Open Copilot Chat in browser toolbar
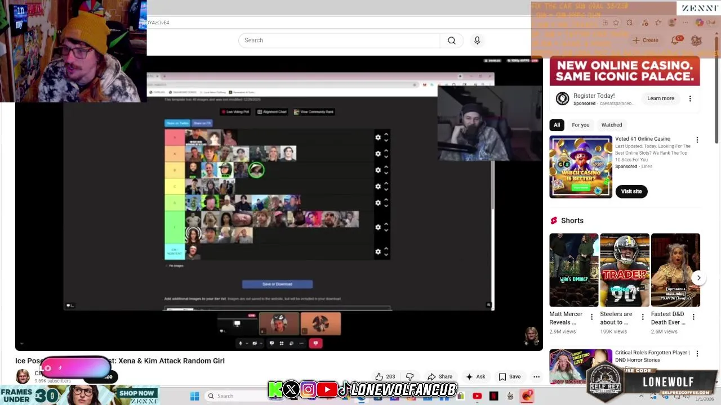The height and width of the screenshot is (405, 721). (x=705, y=22)
